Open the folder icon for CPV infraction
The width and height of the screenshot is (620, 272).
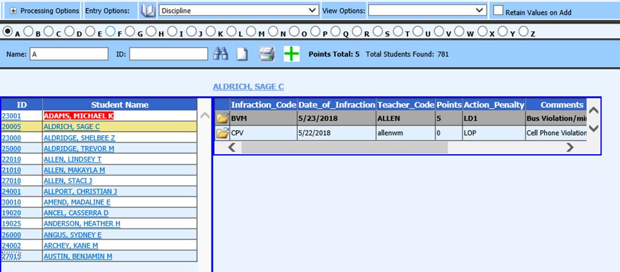(222, 133)
